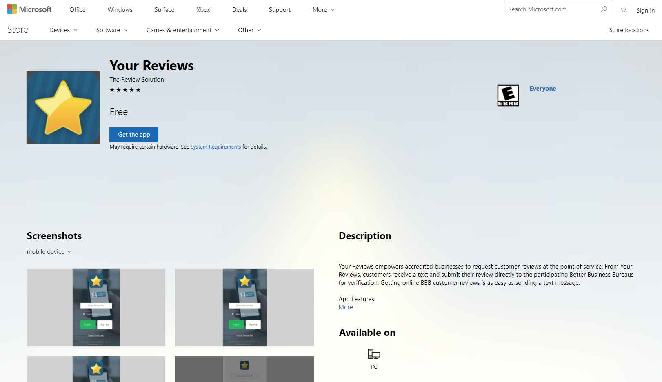The height and width of the screenshot is (382, 662).
Task: Click the ESRB Everyone rating badge
Action: point(508,95)
